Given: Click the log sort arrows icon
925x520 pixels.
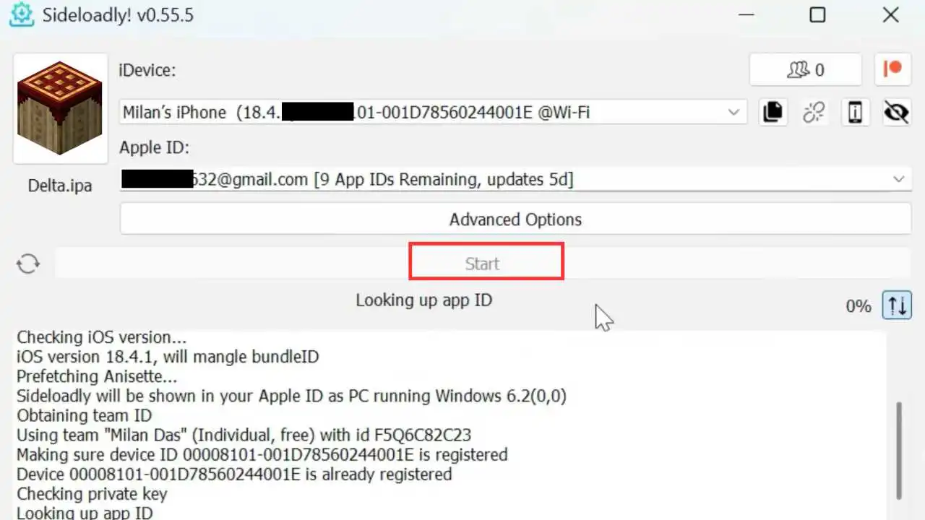Looking at the screenshot, I should coord(897,305).
